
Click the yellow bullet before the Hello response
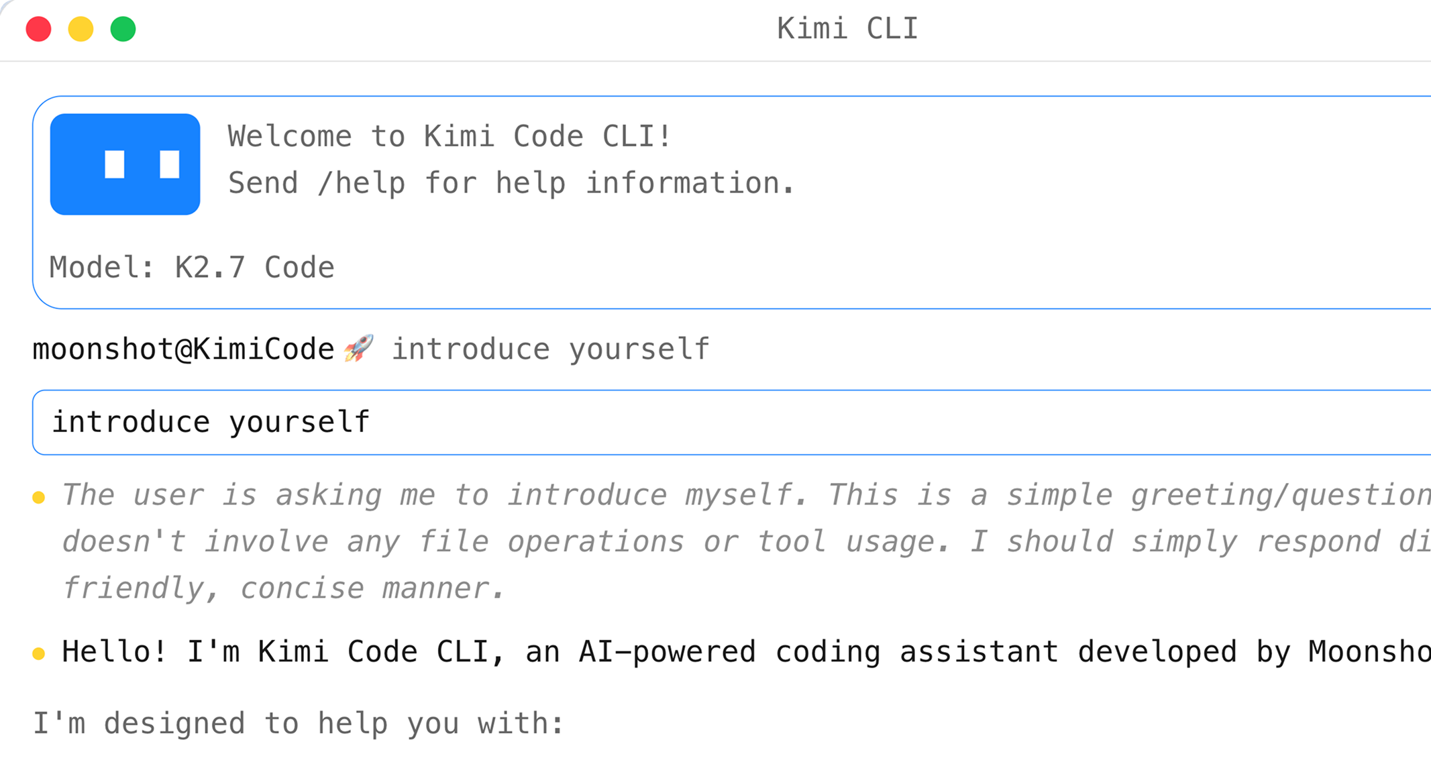coord(39,653)
